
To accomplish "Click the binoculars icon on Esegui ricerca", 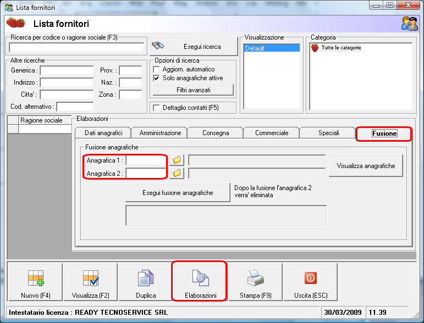I will point(158,46).
